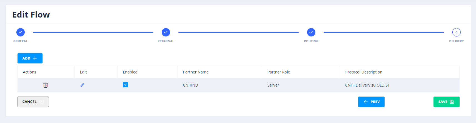The height and width of the screenshot is (123, 476).
Task: Click the Enabled column header
Action: pyautogui.click(x=130, y=72)
